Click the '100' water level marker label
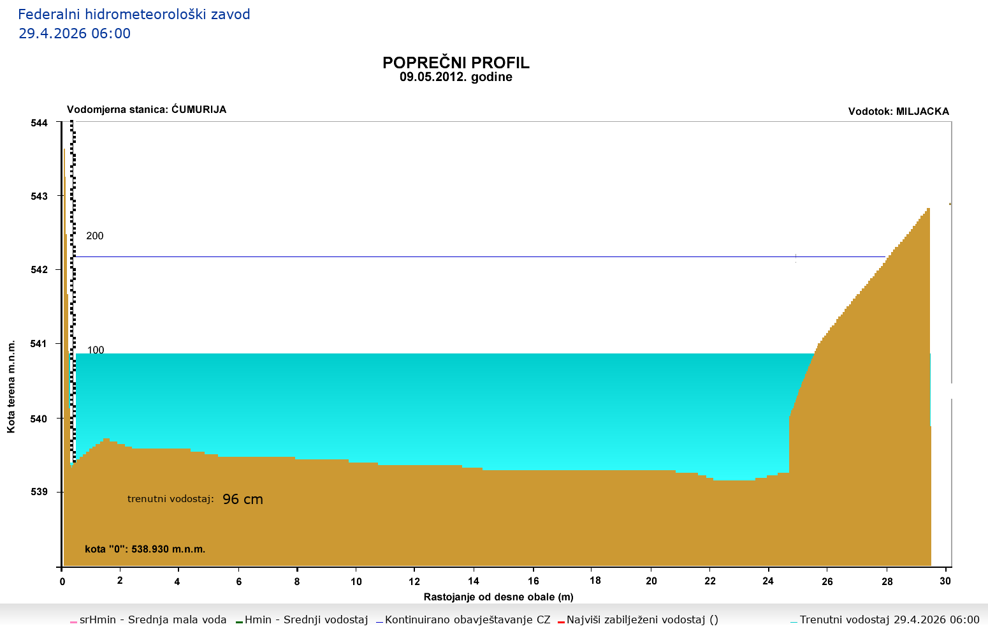The width and height of the screenshot is (988, 638). [x=96, y=350]
